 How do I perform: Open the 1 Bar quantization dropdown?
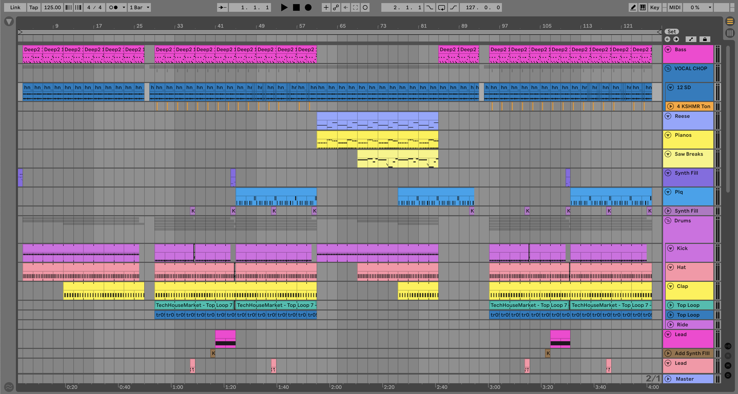[x=140, y=7]
